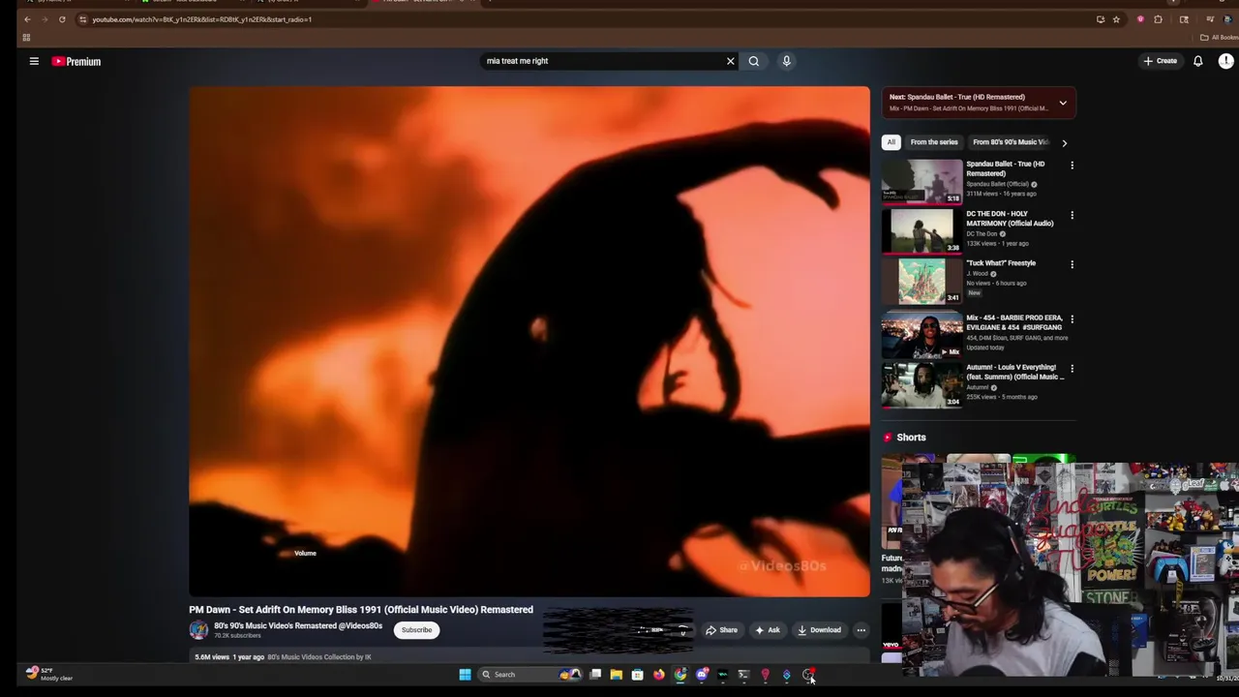Viewport: 1239px width, 697px height.
Task: Click the video player to pause
Action: click(529, 341)
